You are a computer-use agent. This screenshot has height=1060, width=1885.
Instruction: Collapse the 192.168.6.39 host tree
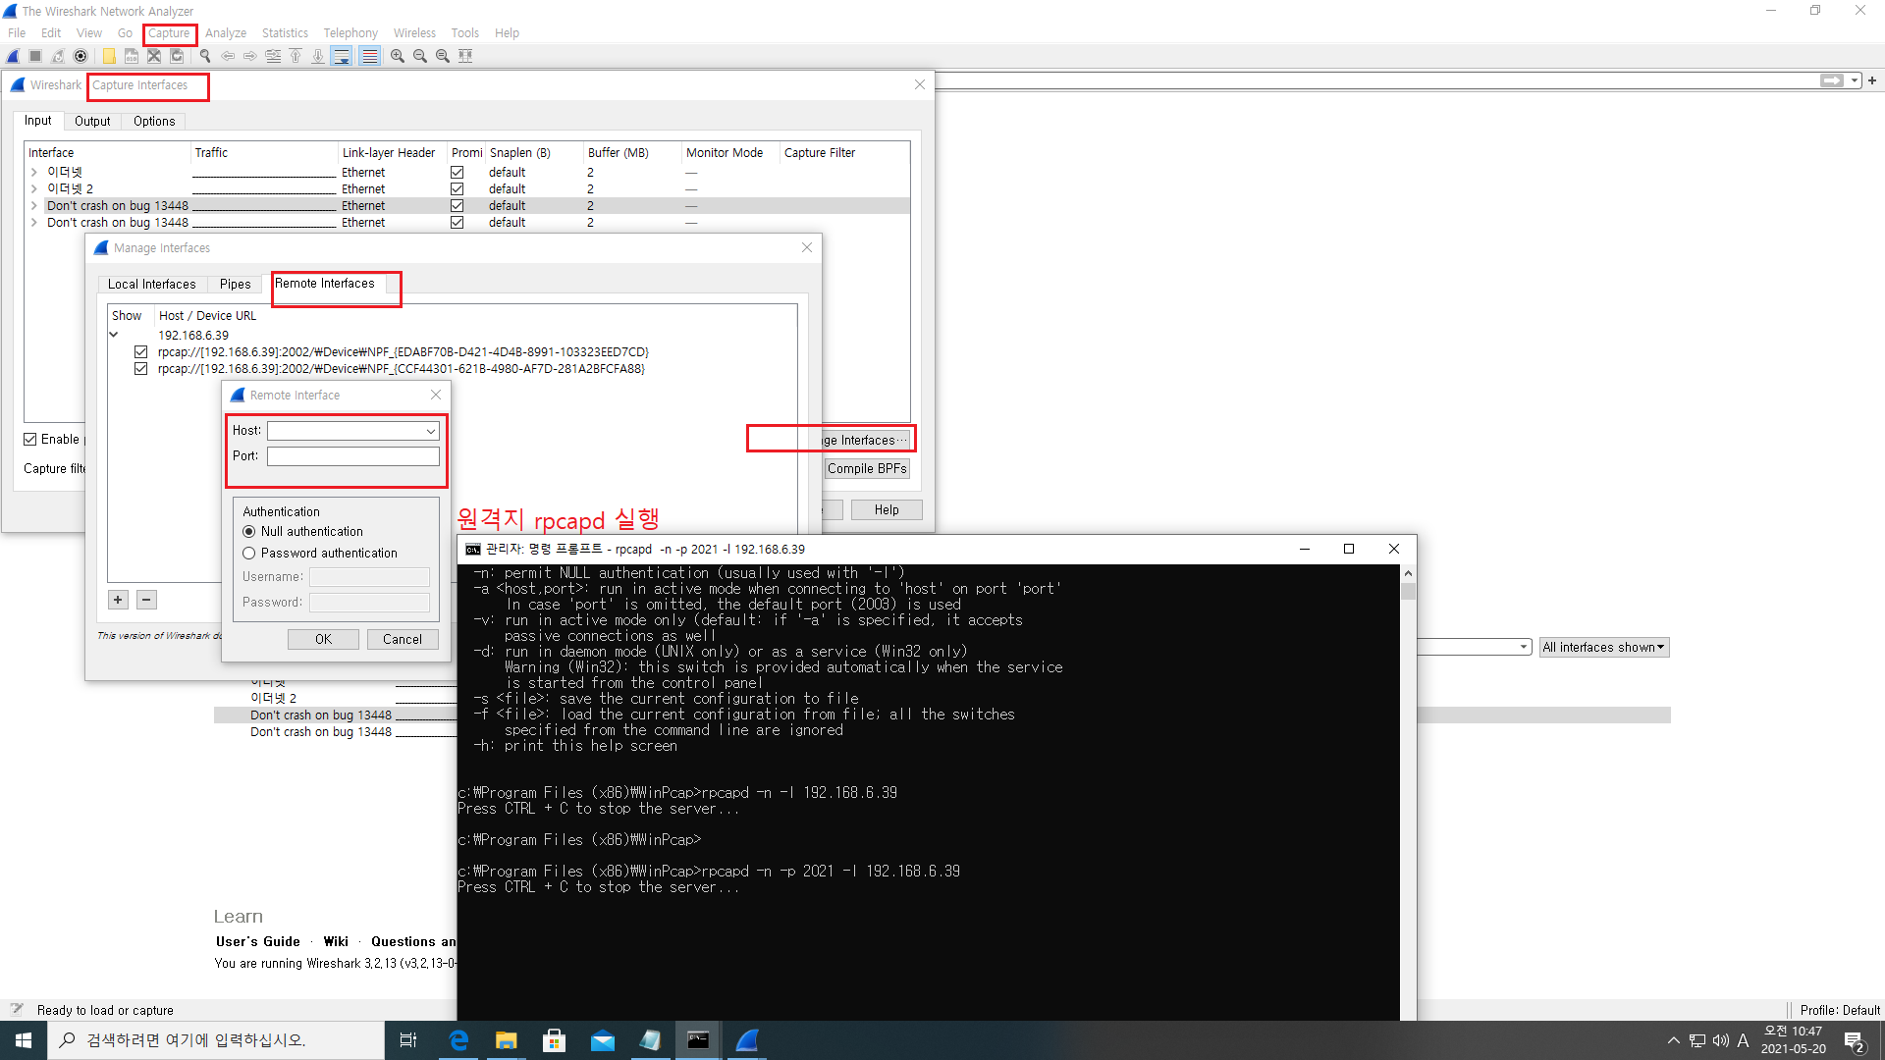(114, 336)
